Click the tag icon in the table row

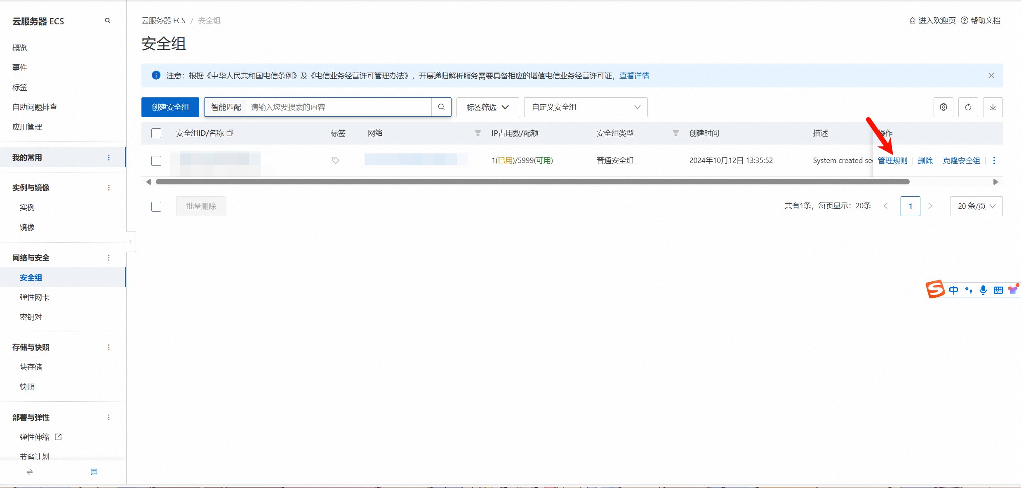click(335, 160)
